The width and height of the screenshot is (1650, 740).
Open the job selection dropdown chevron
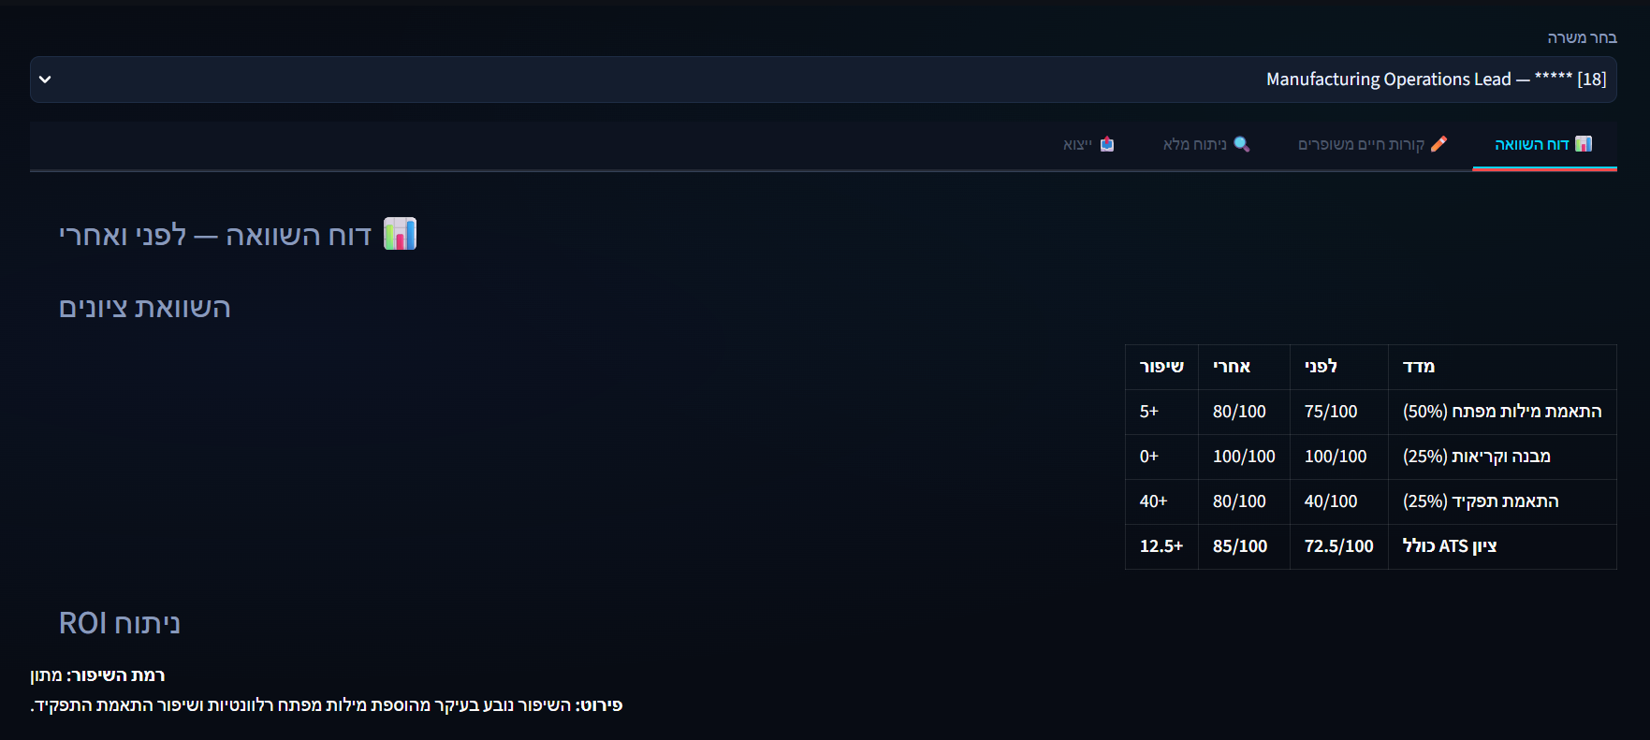coord(45,80)
